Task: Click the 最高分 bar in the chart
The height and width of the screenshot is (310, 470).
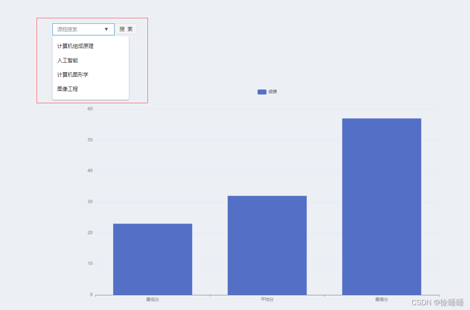Action: pos(382,207)
